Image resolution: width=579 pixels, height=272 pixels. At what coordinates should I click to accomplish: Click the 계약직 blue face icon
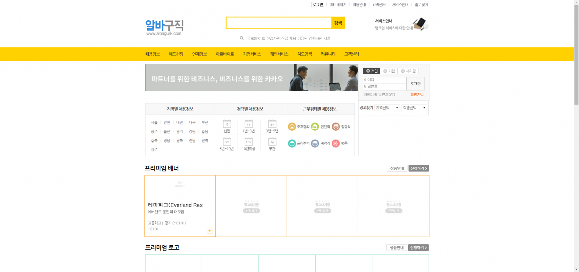point(315,144)
